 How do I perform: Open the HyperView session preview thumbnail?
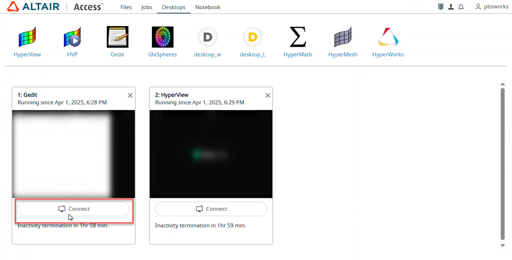pyautogui.click(x=211, y=154)
